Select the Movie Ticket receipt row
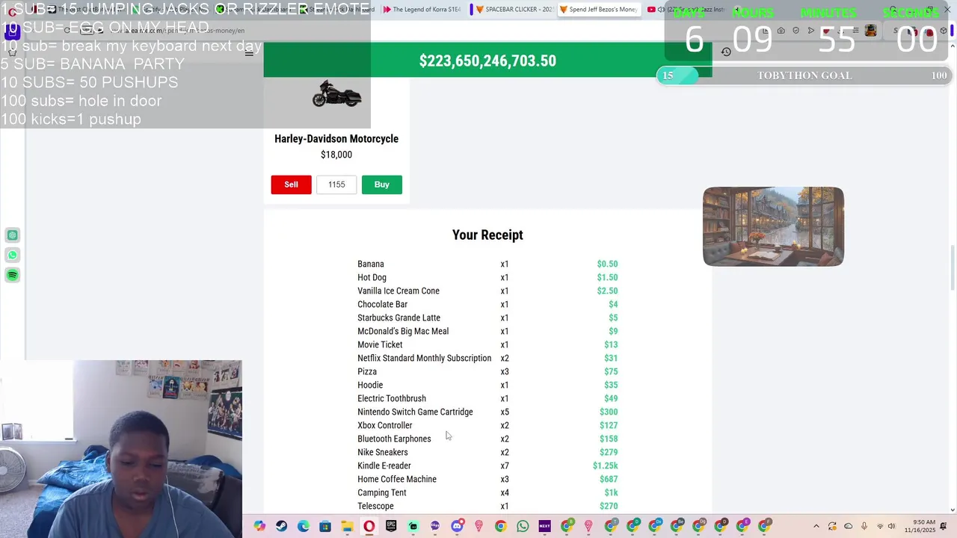This screenshot has width=957, height=538. 487,344
